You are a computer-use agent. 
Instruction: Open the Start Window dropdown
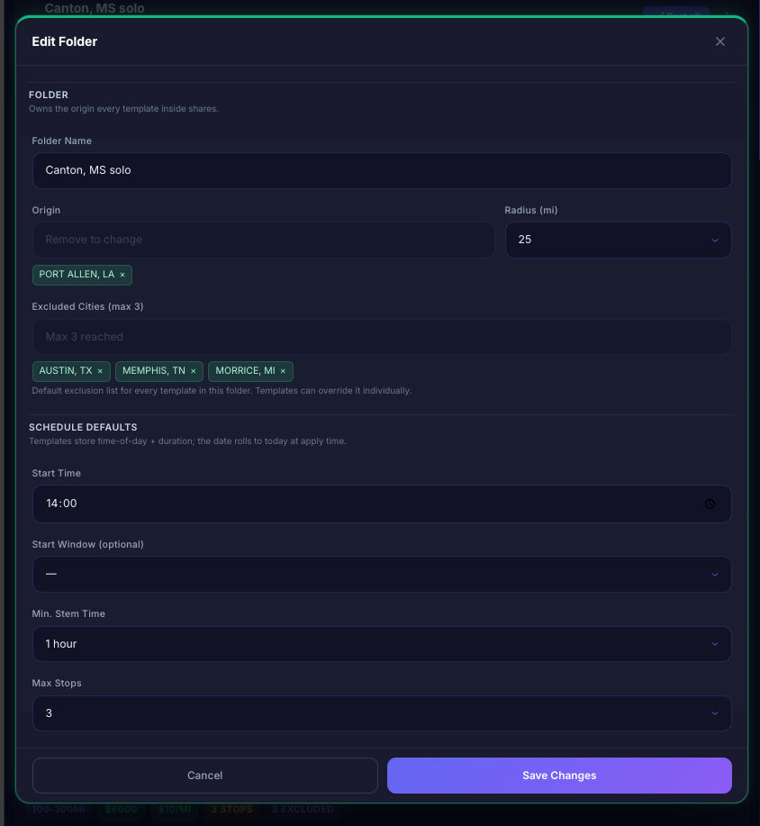(x=382, y=574)
